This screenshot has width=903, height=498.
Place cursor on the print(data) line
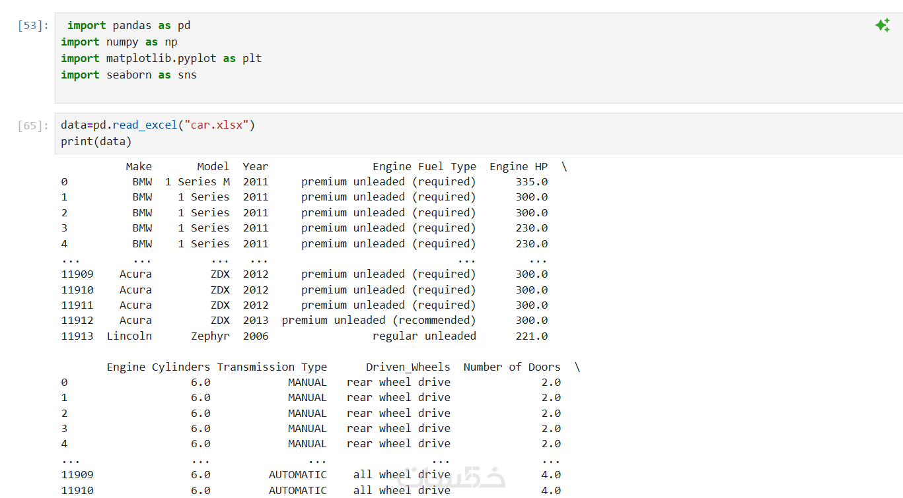96,142
